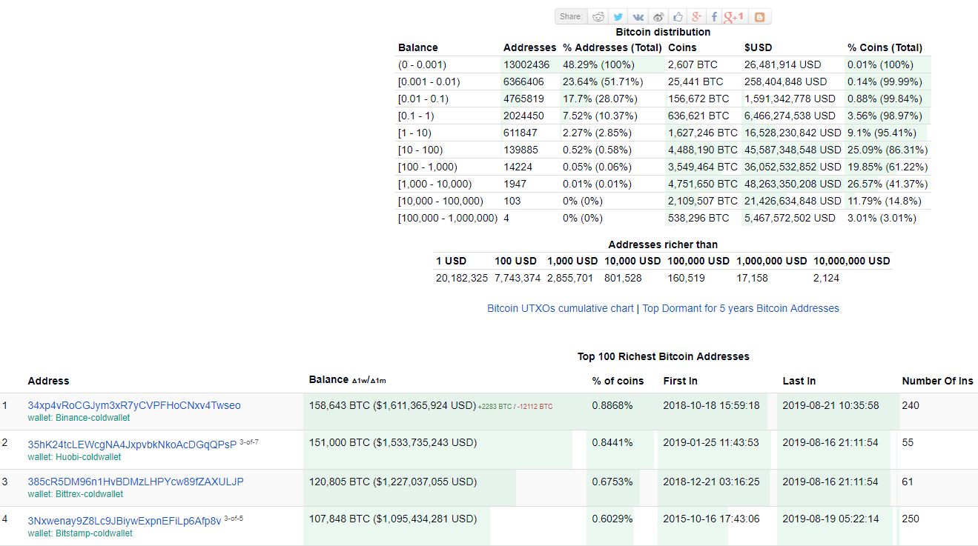Open the Bitcoin UTXOs cumulative chart link

pyautogui.click(x=560, y=308)
